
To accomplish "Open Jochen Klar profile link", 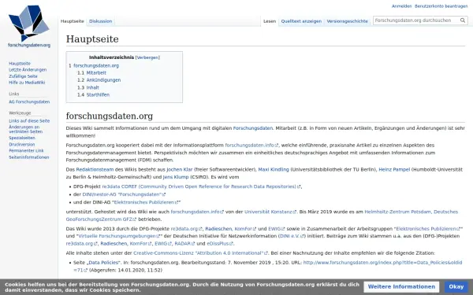I will coord(180,170).
